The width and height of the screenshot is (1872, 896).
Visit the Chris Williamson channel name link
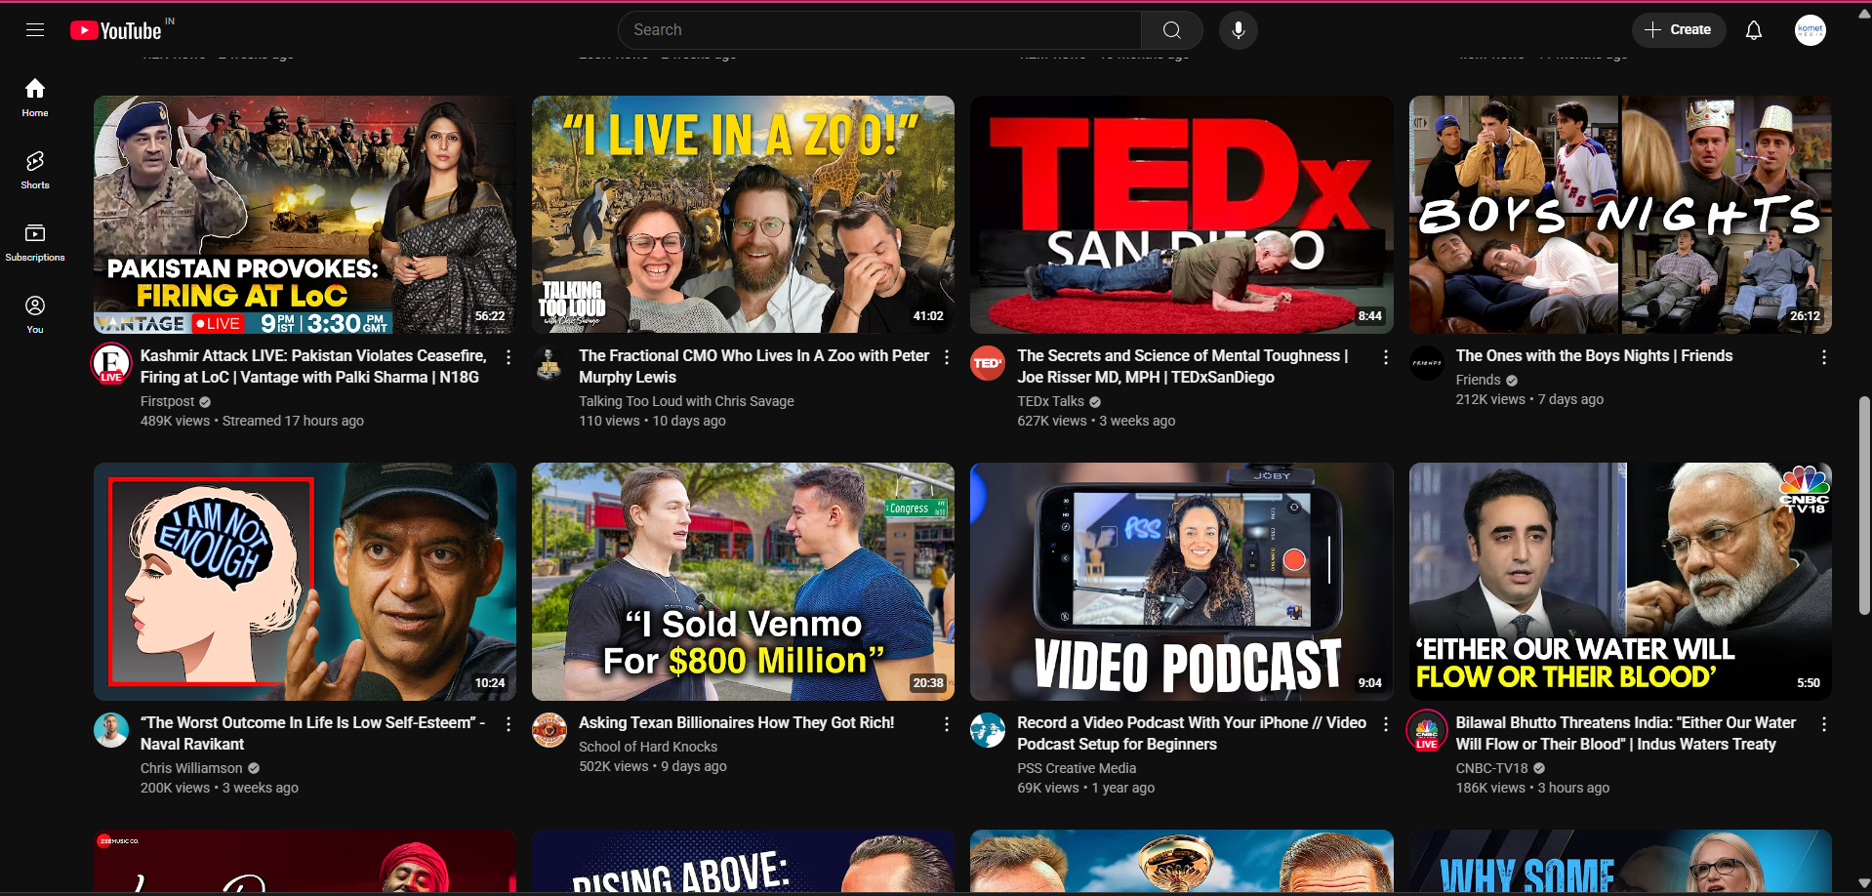(191, 768)
